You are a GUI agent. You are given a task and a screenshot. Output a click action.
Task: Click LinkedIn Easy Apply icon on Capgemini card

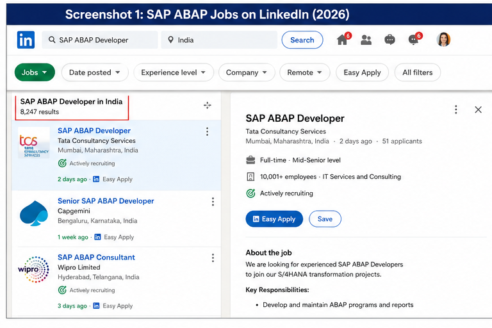[x=97, y=237]
